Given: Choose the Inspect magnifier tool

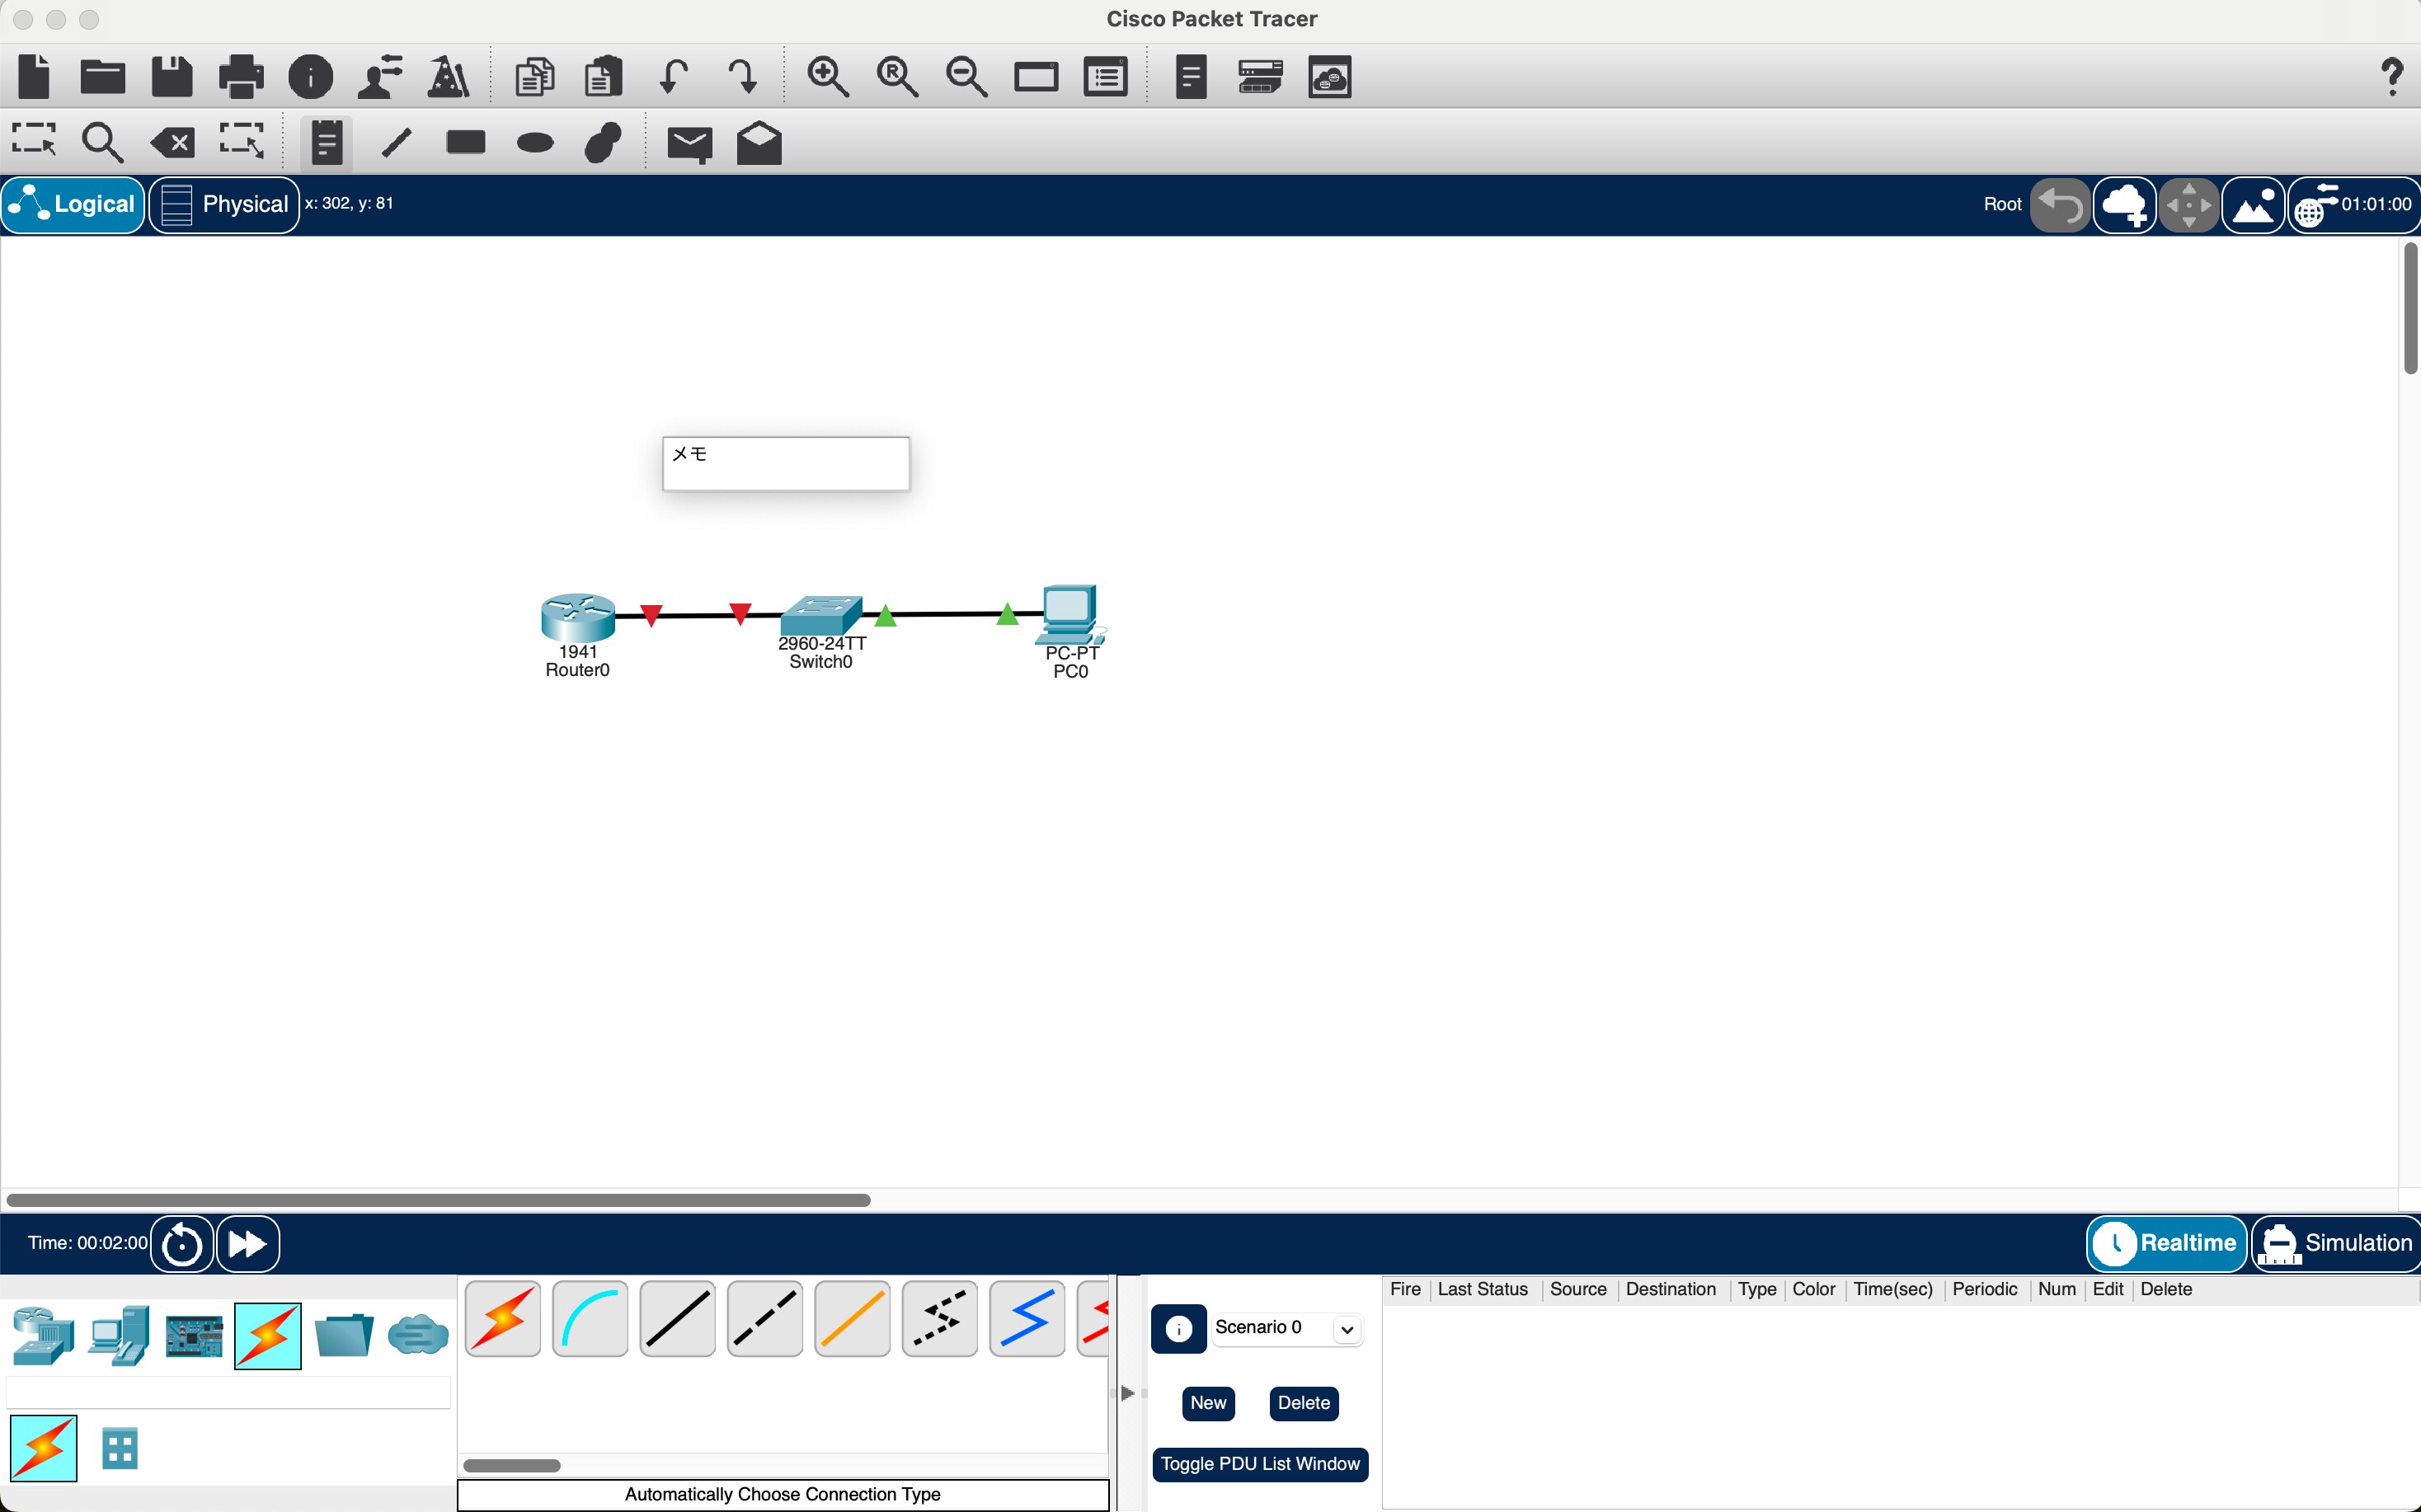Looking at the screenshot, I should click(102, 142).
